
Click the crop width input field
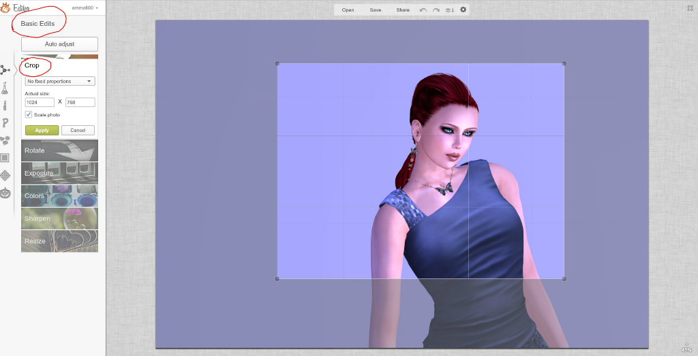point(40,102)
